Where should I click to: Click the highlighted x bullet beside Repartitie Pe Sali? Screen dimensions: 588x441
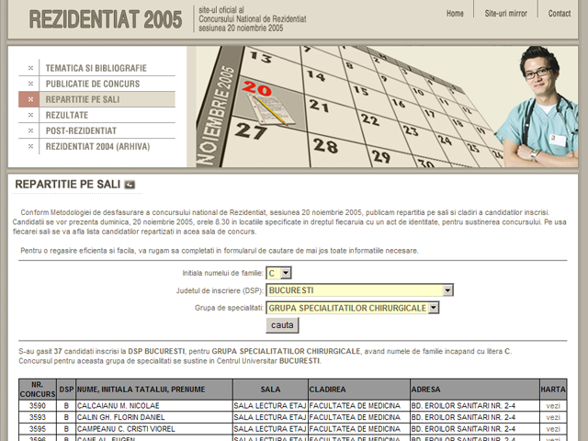[x=31, y=99]
